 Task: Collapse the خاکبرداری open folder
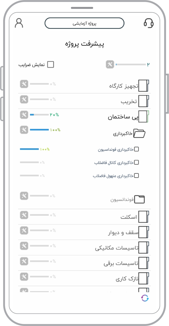pos(139,133)
